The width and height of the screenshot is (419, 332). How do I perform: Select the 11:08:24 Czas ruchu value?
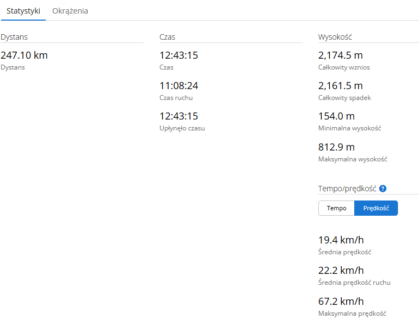coord(179,86)
